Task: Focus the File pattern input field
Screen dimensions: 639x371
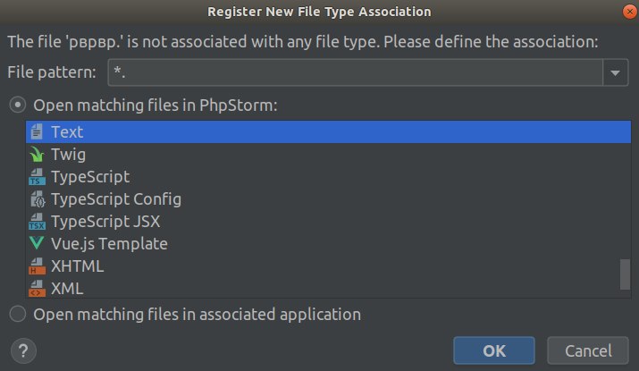Action: click(356, 72)
